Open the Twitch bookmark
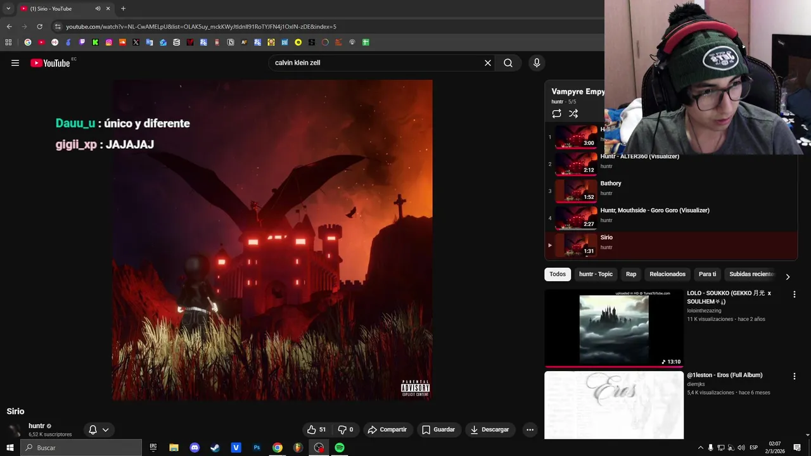Viewport: 811px width, 456px height. (x=82, y=42)
